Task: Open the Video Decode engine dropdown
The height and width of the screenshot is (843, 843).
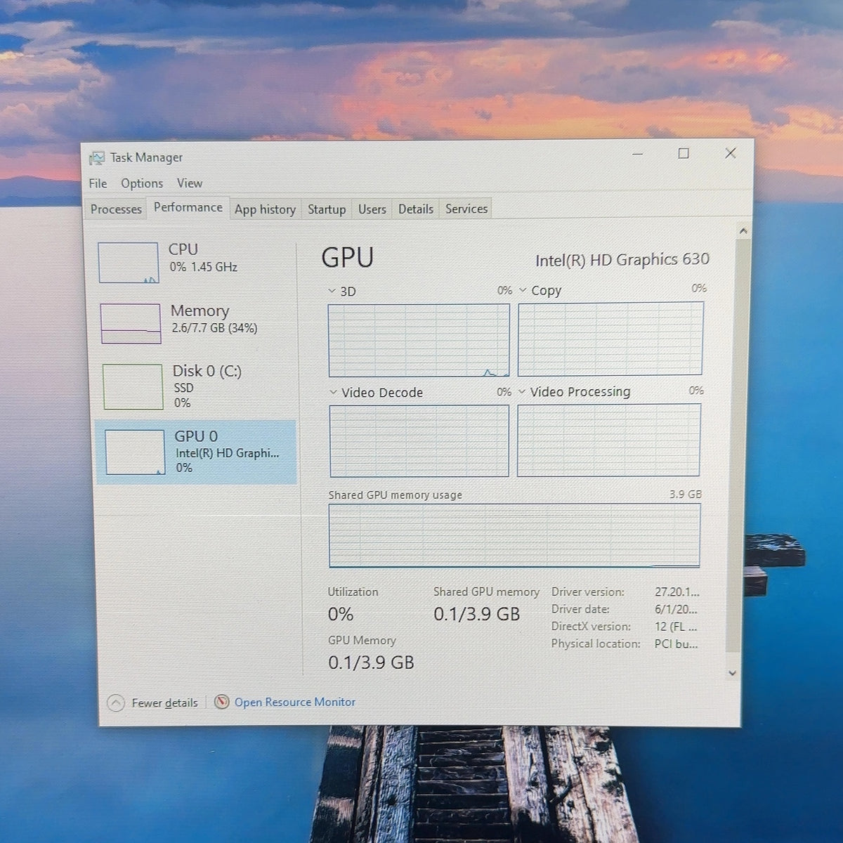Action: click(333, 393)
